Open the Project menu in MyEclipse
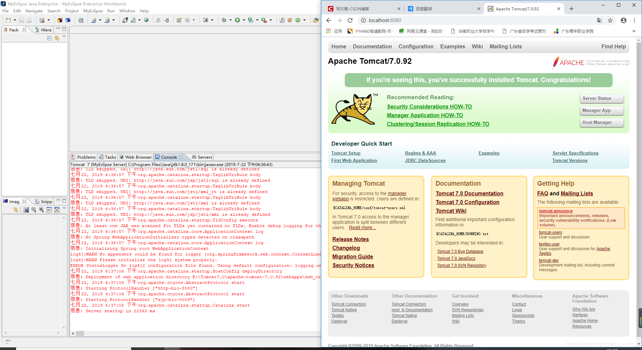 [x=72, y=11]
